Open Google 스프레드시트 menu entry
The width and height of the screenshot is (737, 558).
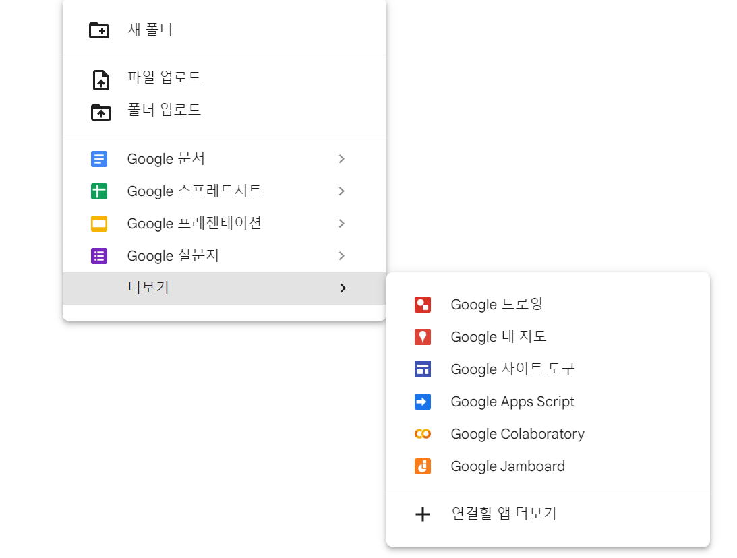[x=225, y=191]
